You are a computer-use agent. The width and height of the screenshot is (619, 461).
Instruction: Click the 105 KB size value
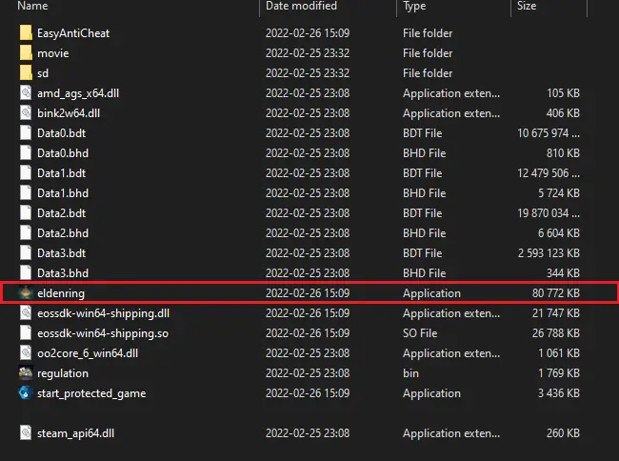coord(563,93)
